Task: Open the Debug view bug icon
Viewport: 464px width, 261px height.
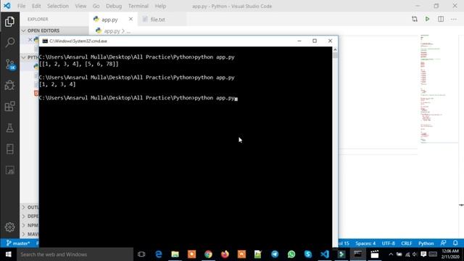Action: 9,86
